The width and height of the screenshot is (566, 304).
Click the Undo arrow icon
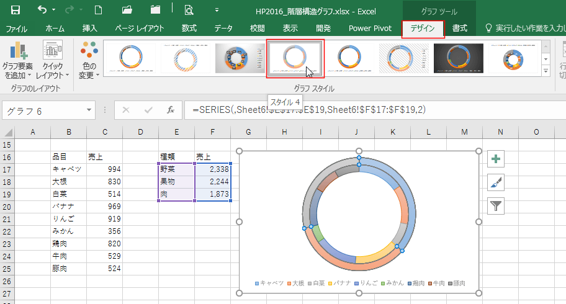pyautogui.click(x=42, y=10)
